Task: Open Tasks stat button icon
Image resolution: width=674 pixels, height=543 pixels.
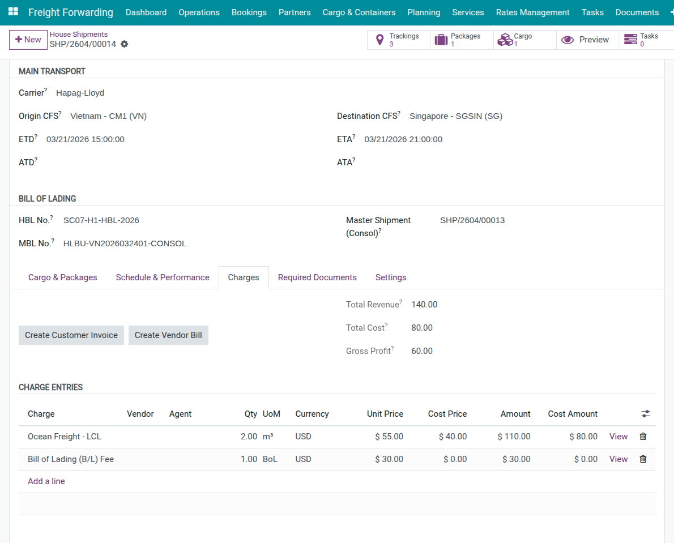Action: point(630,40)
